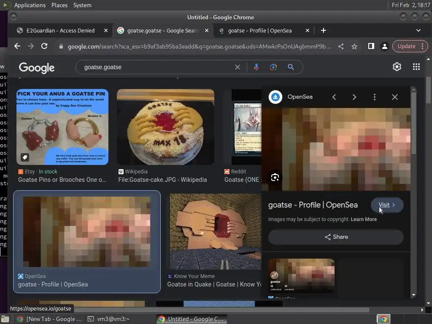Click the OpenSea source icon

(275, 97)
